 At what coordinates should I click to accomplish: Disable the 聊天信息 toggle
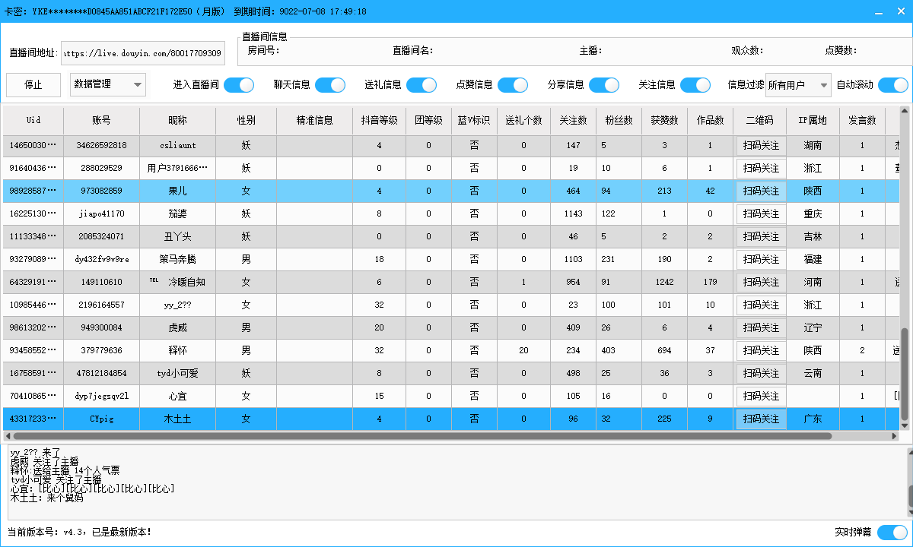click(x=329, y=85)
